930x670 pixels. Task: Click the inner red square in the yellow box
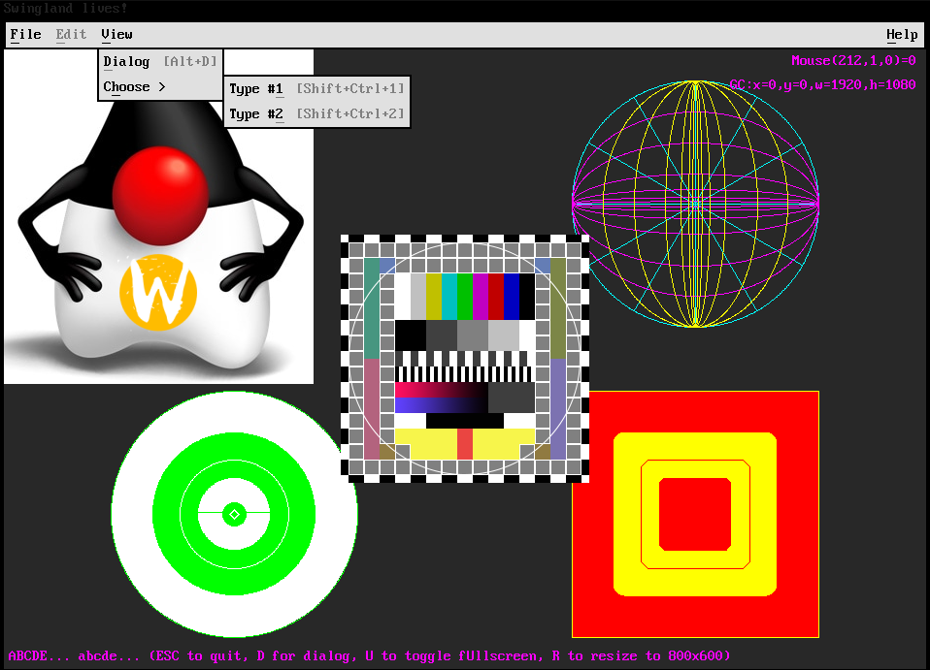(x=695, y=514)
